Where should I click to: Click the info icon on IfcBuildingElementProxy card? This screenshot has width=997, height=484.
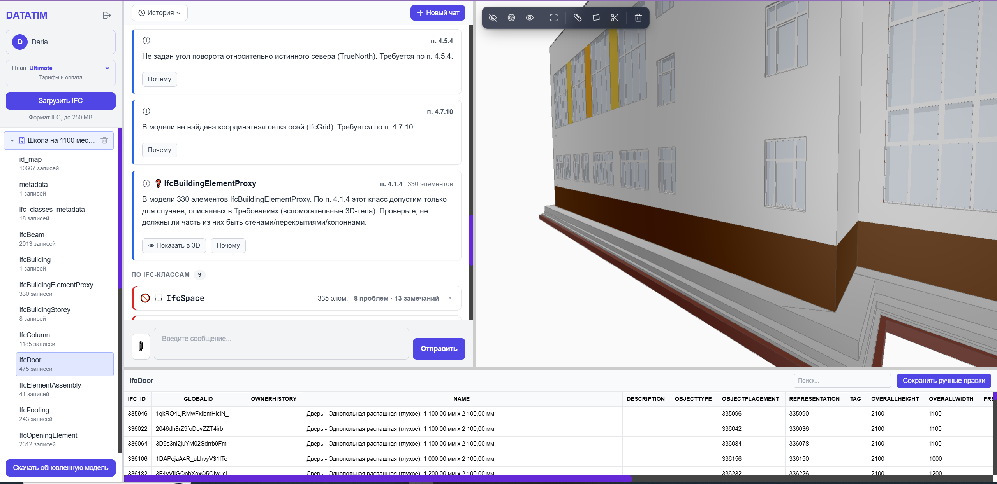pyautogui.click(x=146, y=183)
